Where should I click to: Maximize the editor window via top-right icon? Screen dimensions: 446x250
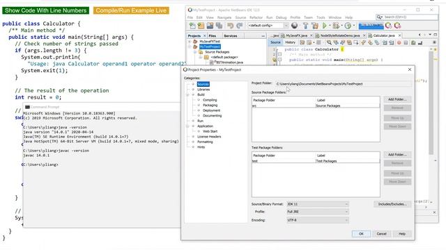pos(435,35)
